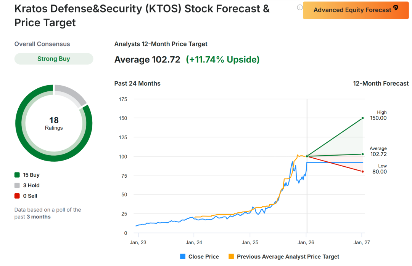Click the info icon beside Advanced Equity Forecast
Viewport: 412px width, 266px height.
tap(300, 7)
